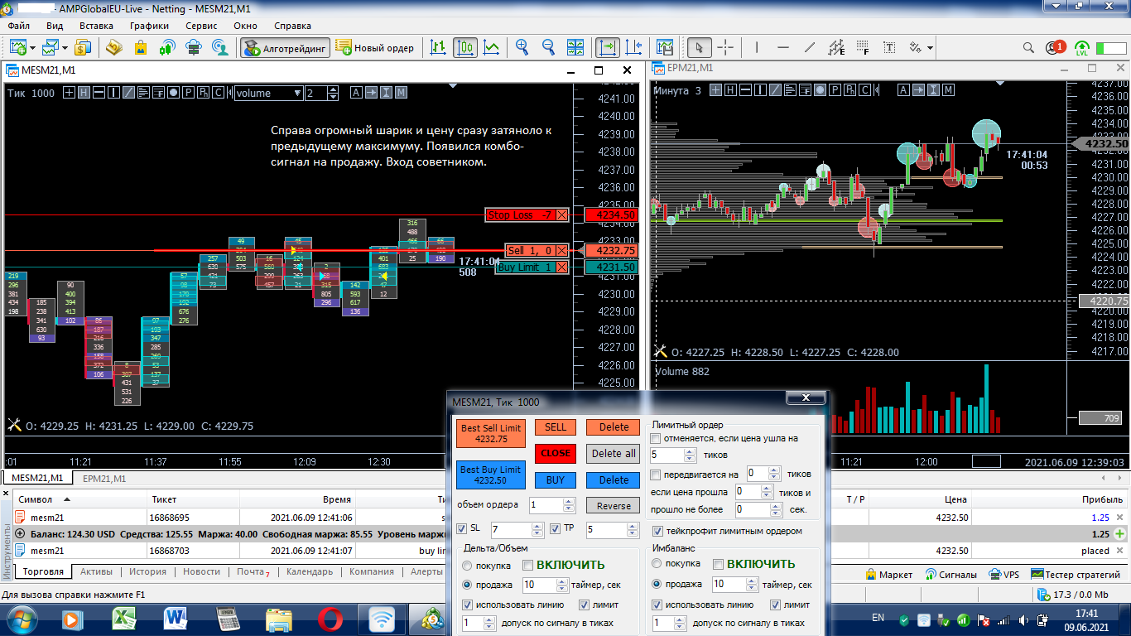Expand the shapes tool dropdown arrow
This screenshot has width=1131, height=636.
pyautogui.click(x=931, y=48)
